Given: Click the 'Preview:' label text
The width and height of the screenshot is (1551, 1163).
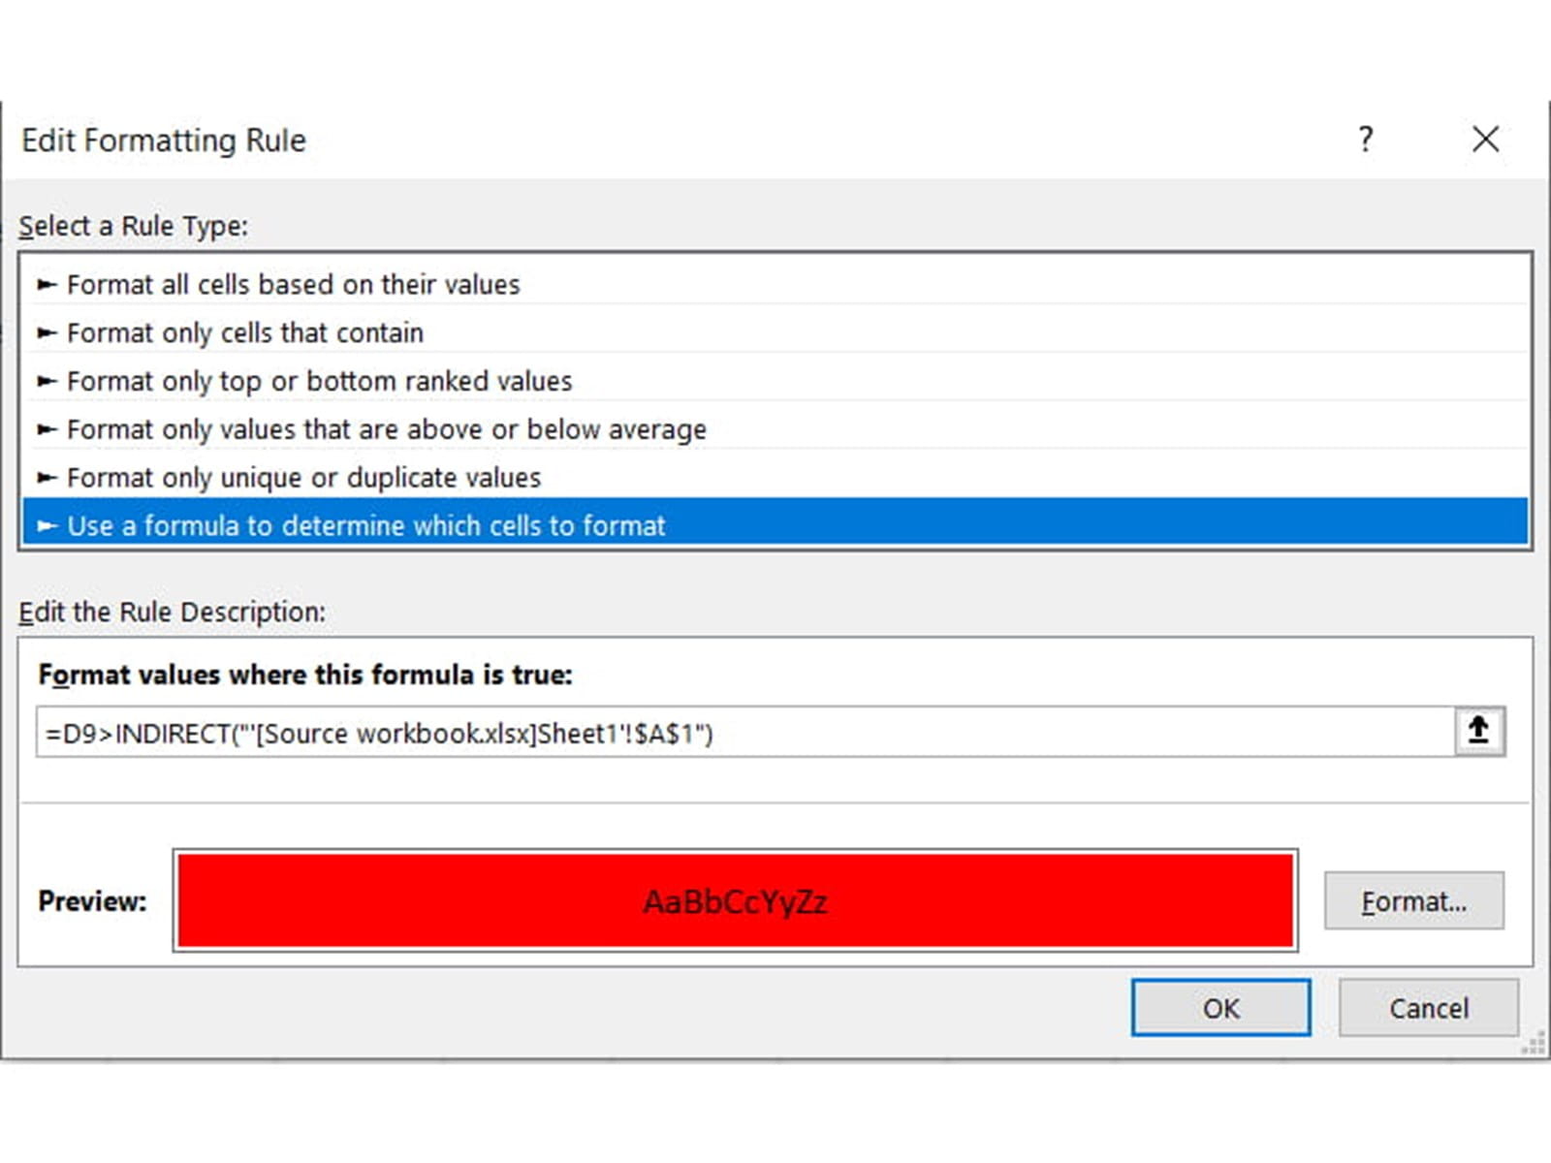Looking at the screenshot, I should tap(92, 901).
